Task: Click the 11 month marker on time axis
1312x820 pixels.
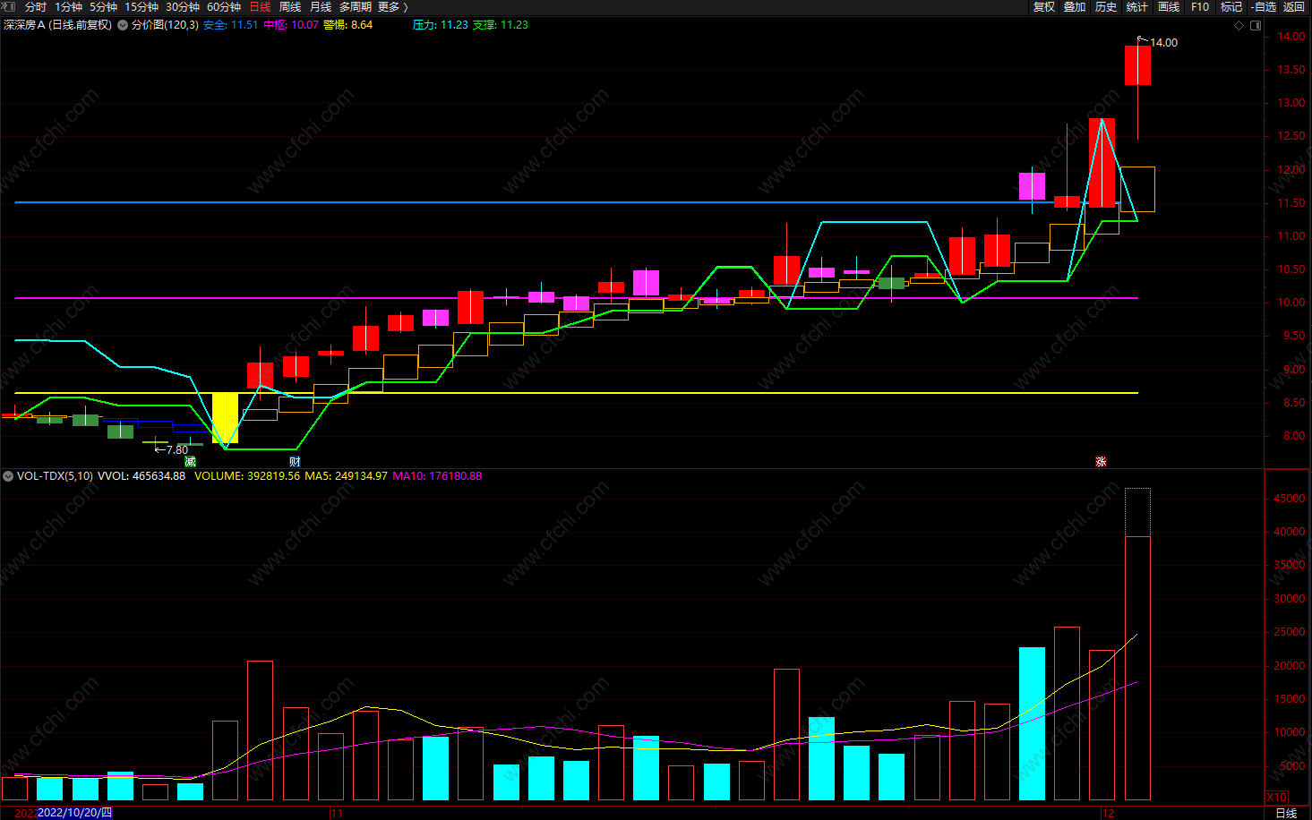Action: [x=337, y=813]
